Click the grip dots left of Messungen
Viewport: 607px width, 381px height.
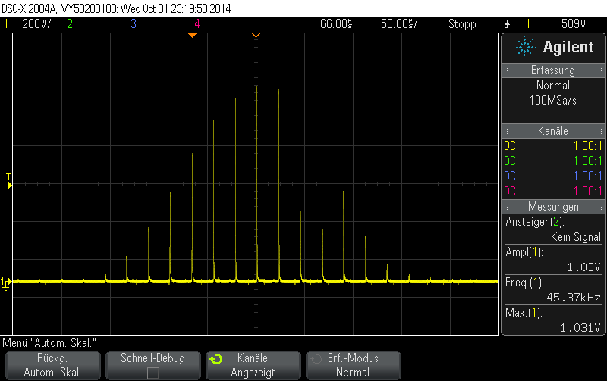506,207
